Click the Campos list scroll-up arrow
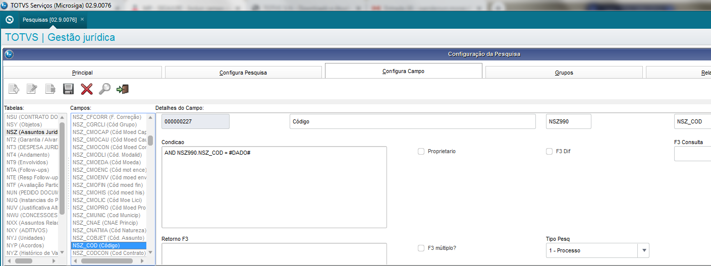Viewport: 711px width, 266px height. point(150,117)
